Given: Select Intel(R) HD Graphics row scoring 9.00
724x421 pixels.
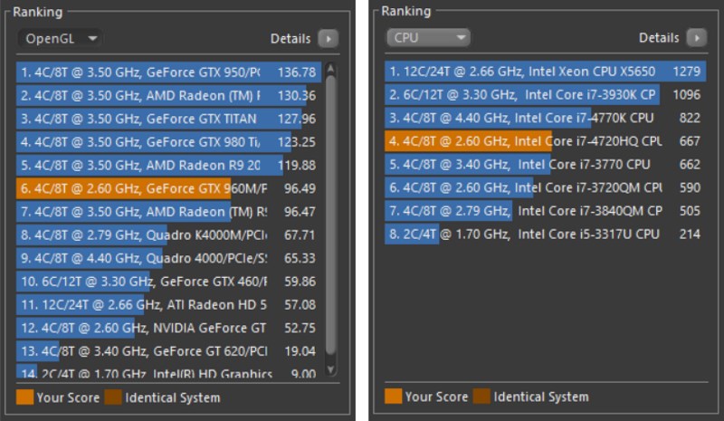Looking at the screenshot, I should pos(169,371).
